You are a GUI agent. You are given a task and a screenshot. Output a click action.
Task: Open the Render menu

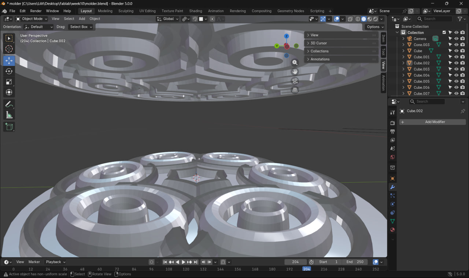click(x=36, y=11)
